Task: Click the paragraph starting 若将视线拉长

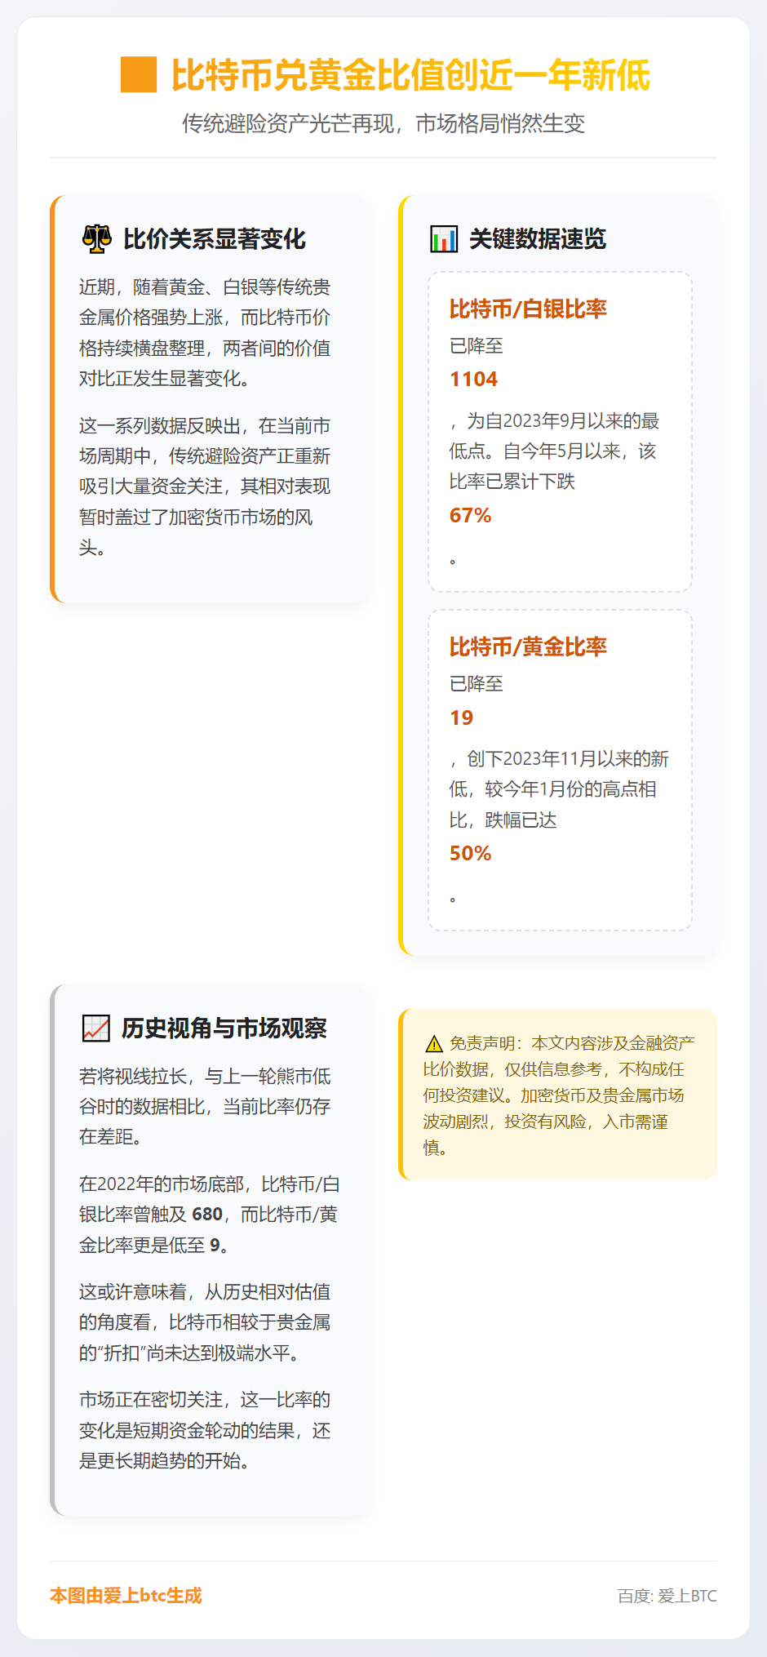Action: (206, 1107)
